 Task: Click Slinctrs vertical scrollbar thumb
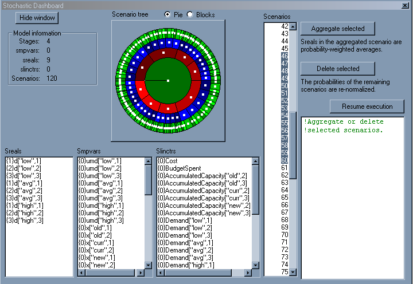point(255,190)
